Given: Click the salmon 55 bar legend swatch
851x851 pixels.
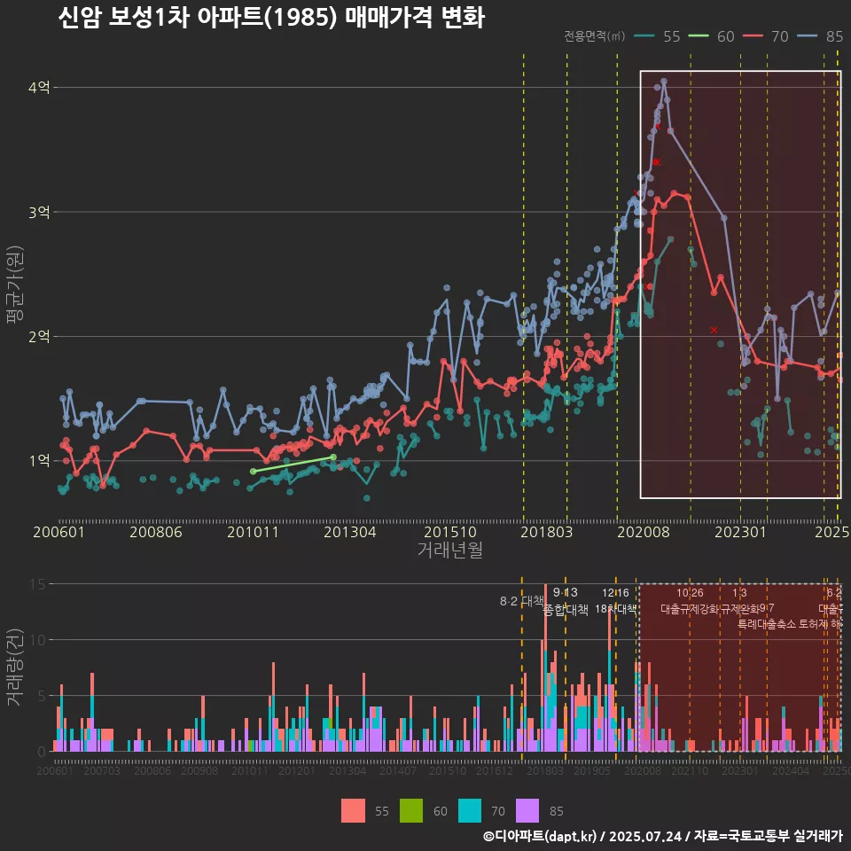Looking at the screenshot, I should click(x=353, y=811).
